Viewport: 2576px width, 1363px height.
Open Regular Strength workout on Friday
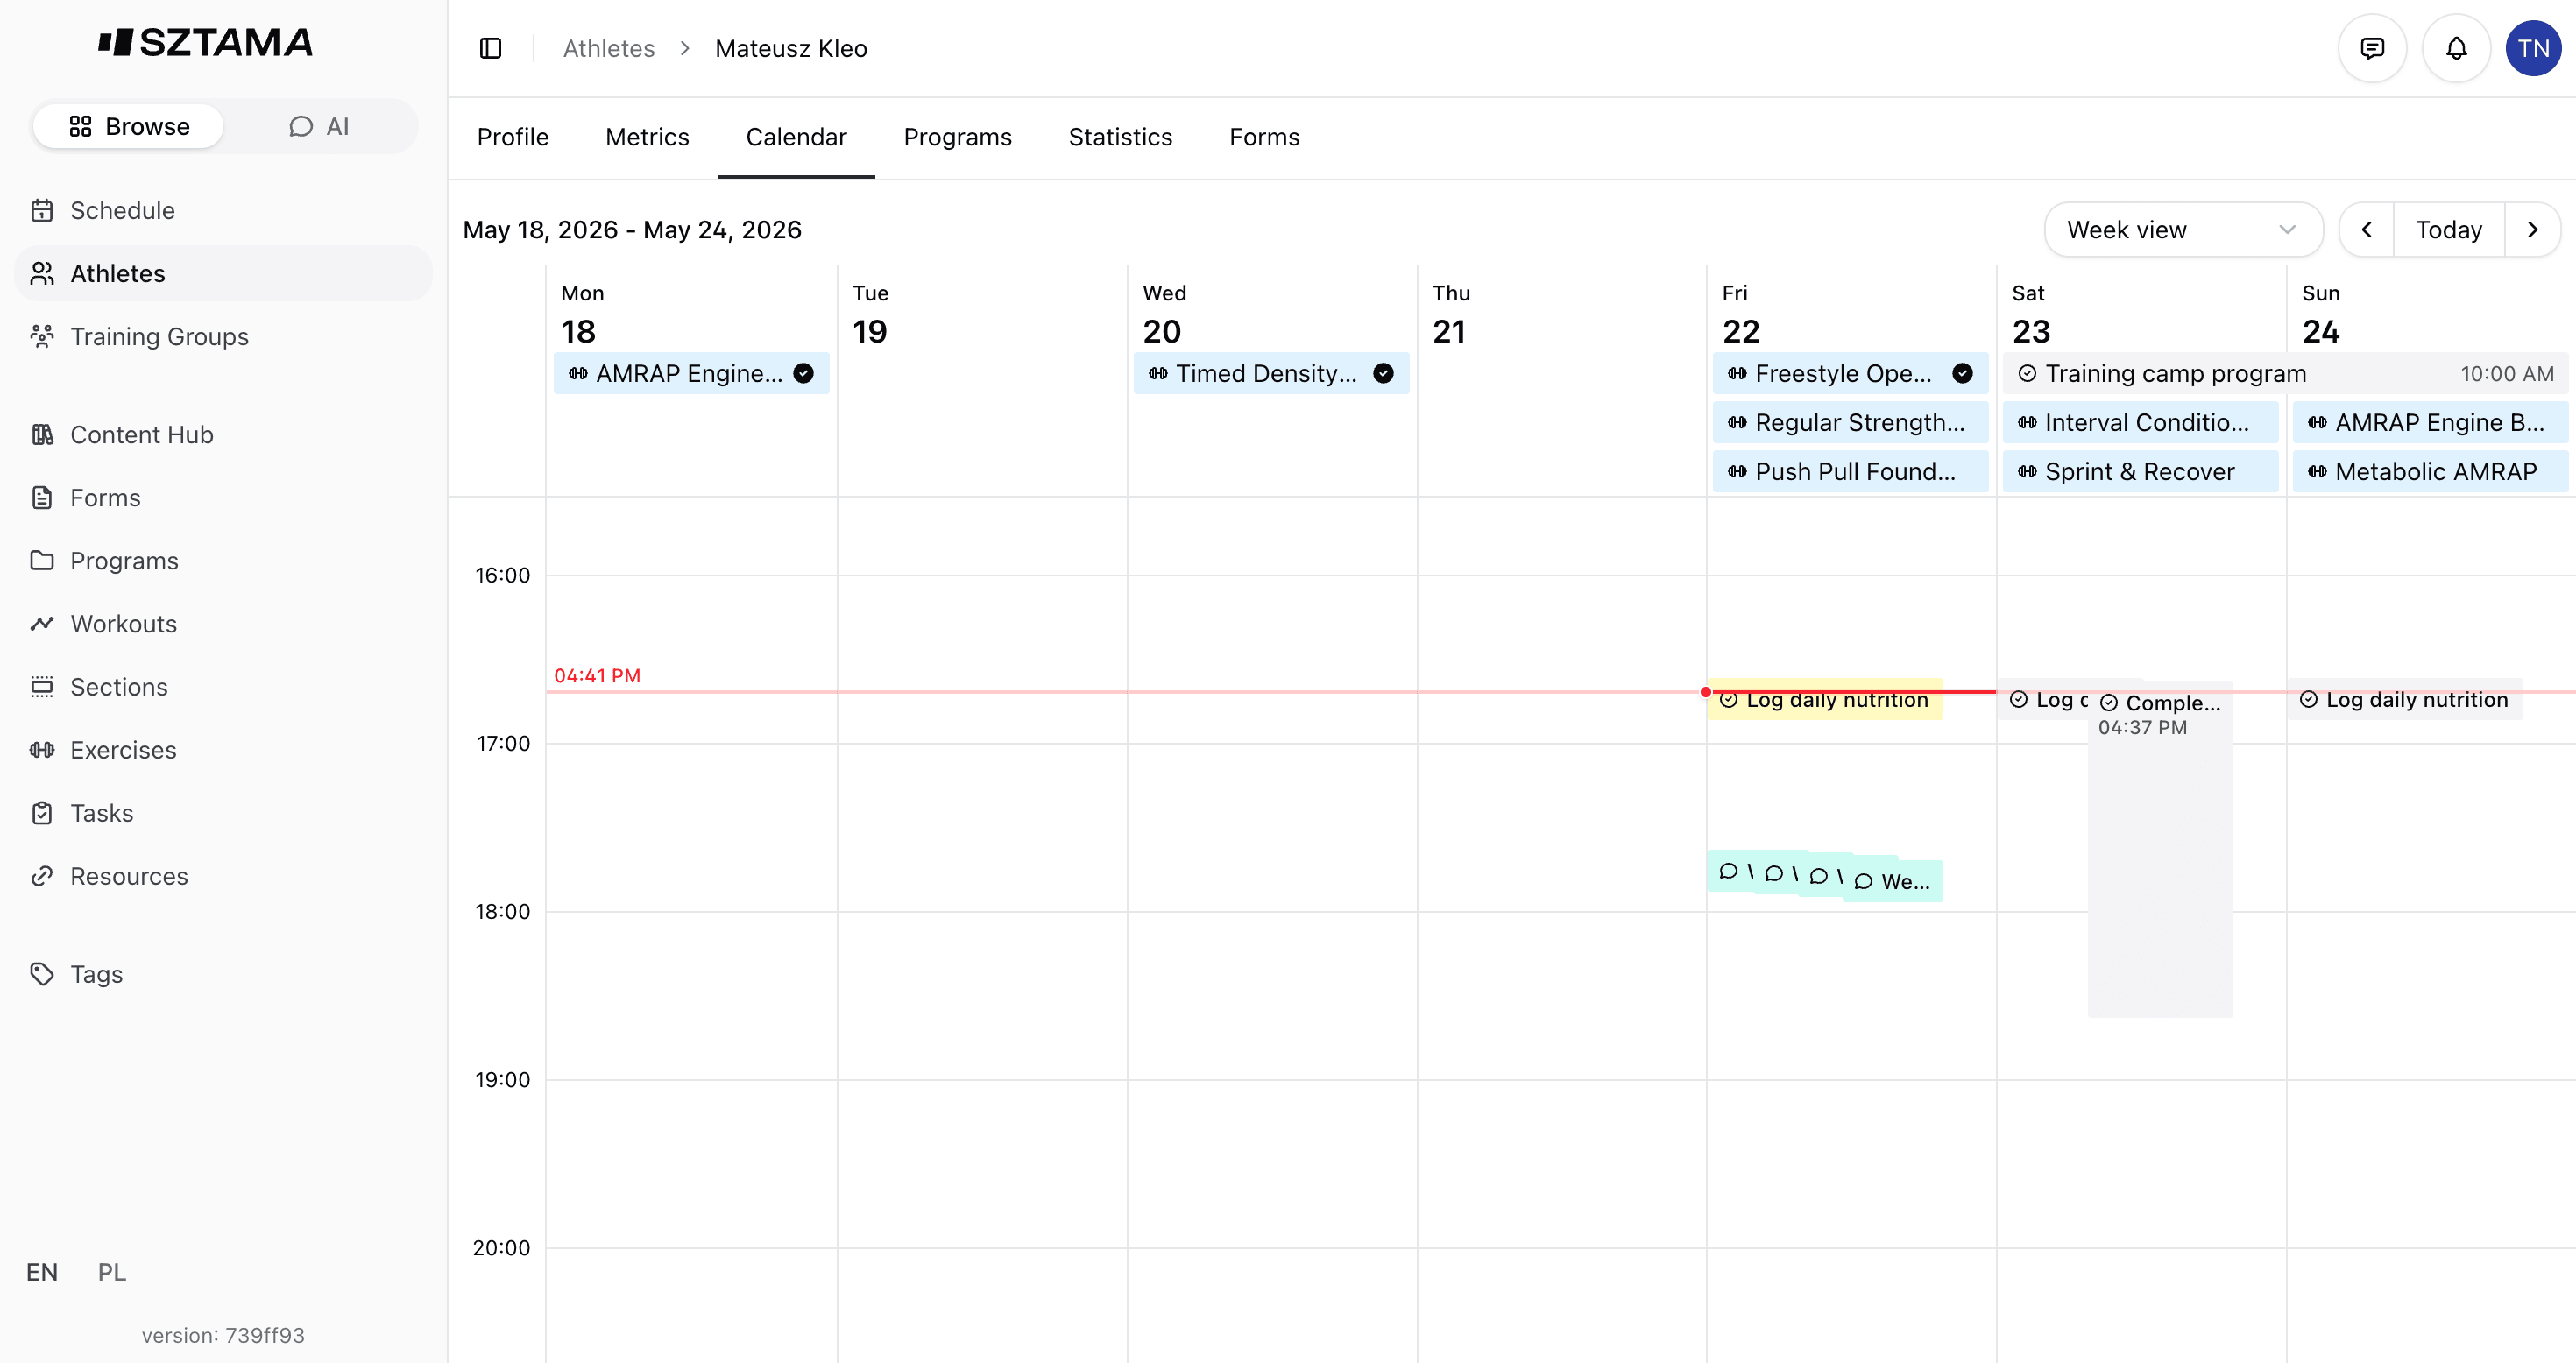click(x=1850, y=422)
